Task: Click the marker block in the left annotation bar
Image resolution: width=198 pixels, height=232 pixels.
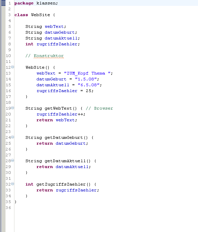Action: (x=3, y=3)
